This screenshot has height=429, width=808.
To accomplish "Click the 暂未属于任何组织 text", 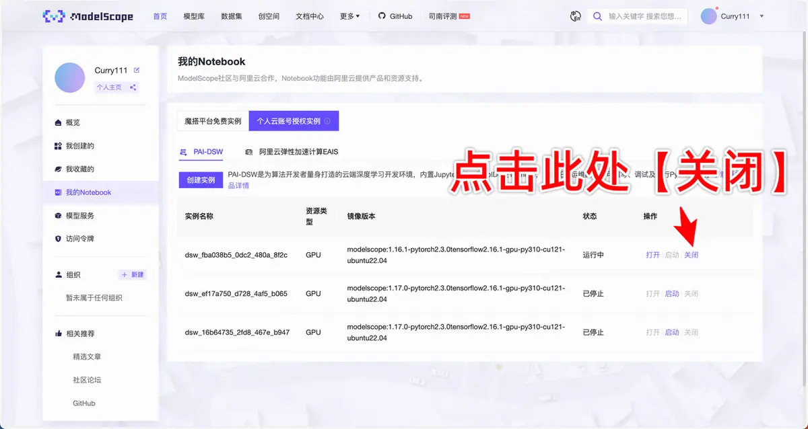I will pyautogui.click(x=94, y=298).
